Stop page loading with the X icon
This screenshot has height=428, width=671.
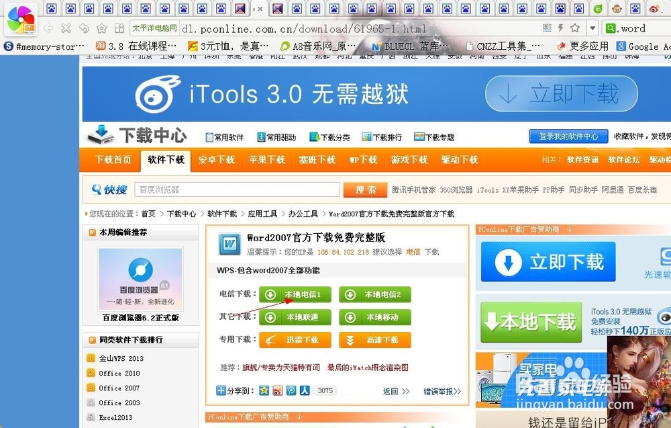point(66,29)
